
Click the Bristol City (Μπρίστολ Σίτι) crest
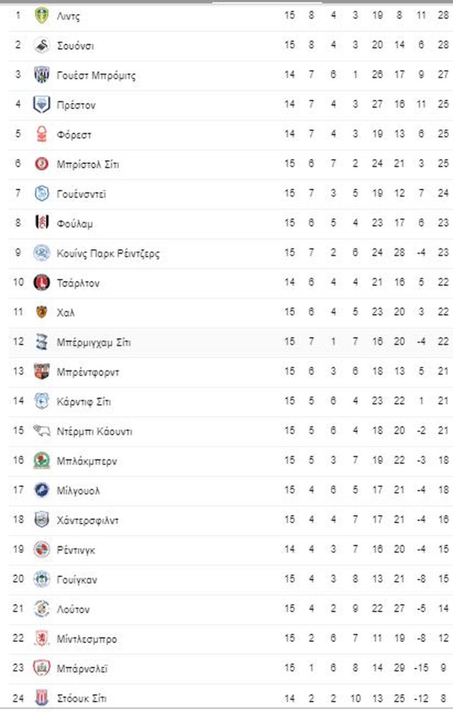click(42, 164)
